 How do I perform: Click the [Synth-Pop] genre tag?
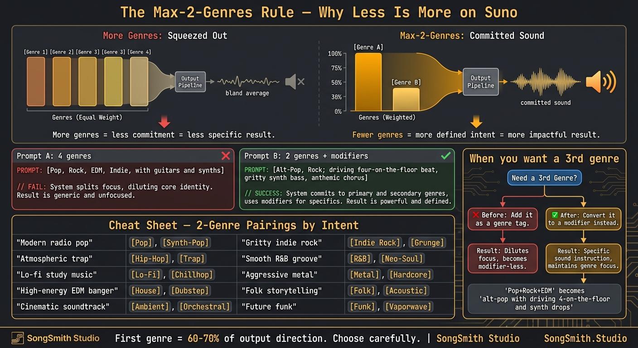pyautogui.click(x=185, y=242)
